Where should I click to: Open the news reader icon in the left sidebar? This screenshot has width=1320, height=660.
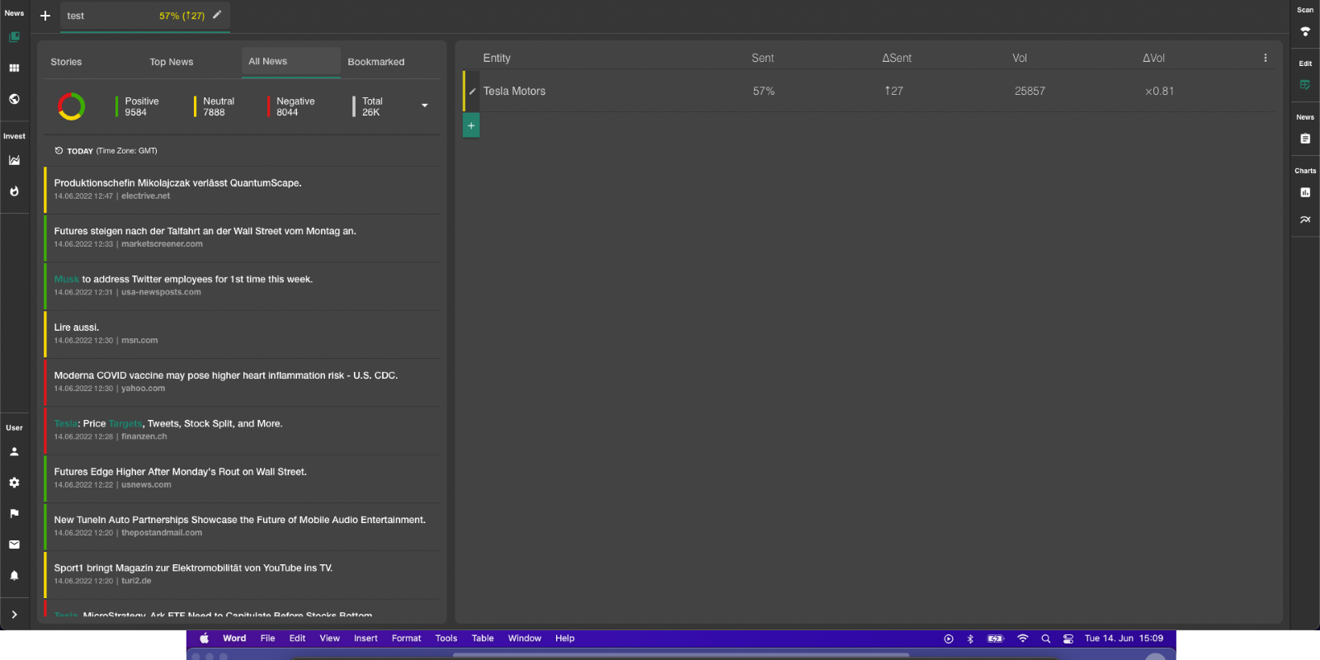[x=14, y=37]
